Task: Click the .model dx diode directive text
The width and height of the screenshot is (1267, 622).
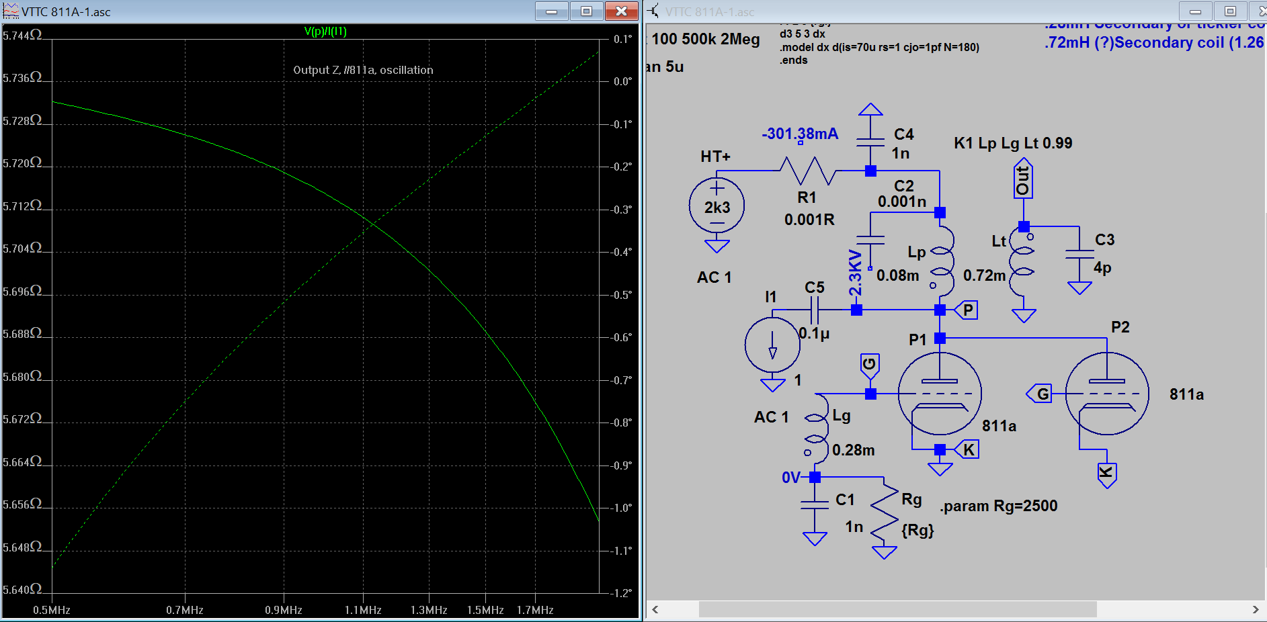Action: click(x=879, y=47)
